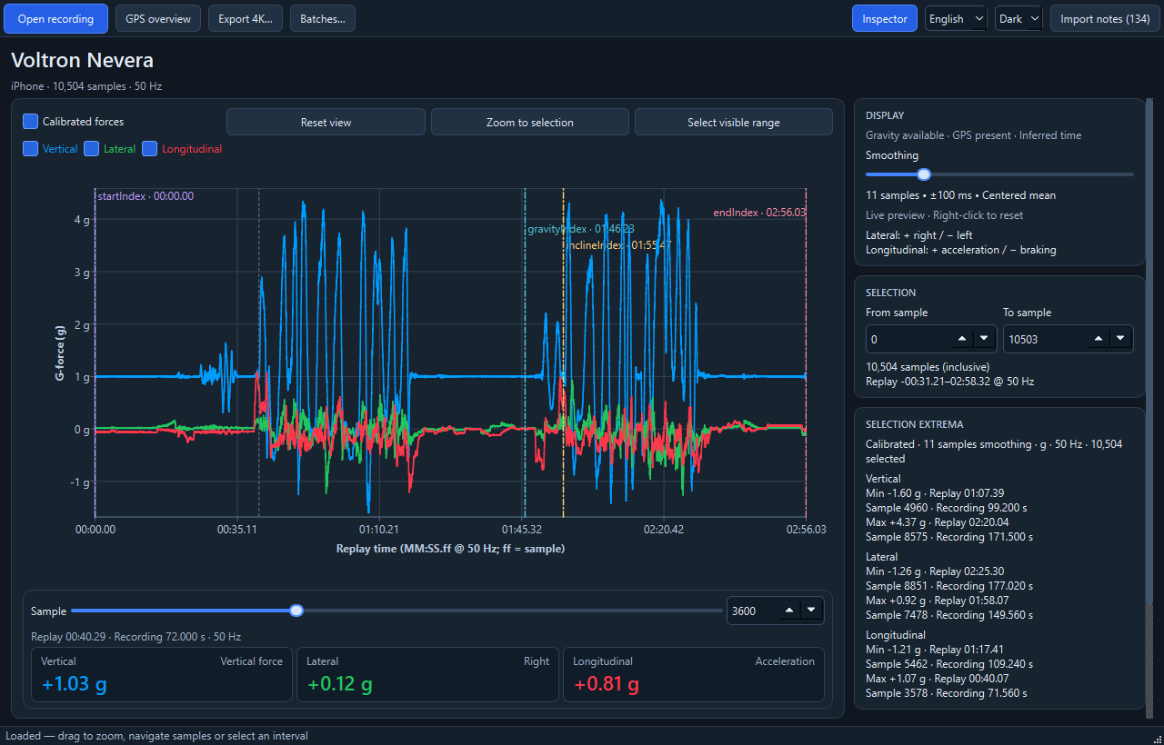Viewport: 1164px width, 745px height.
Task: Increment the From sample value
Action: point(962,339)
